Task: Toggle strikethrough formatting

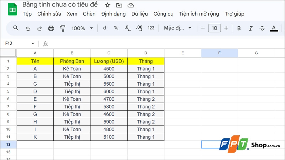Action: [262, 28]
